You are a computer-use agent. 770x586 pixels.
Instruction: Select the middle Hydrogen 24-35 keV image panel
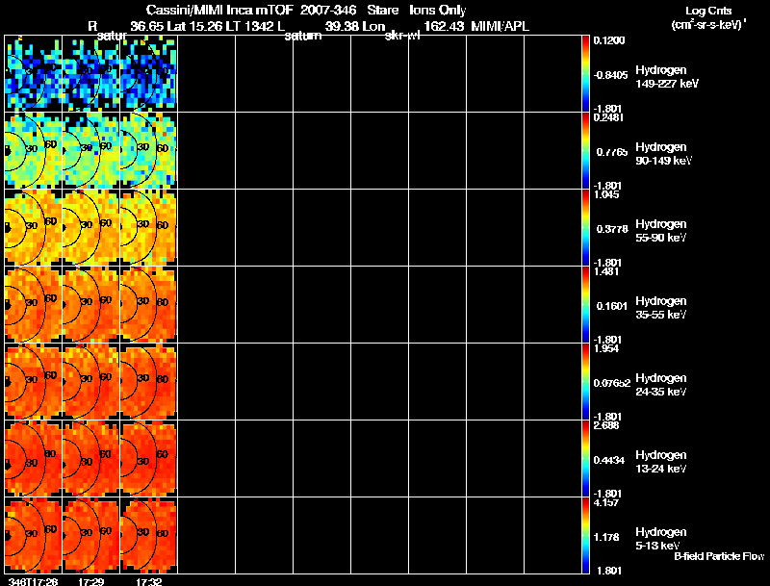coord(90,381)
